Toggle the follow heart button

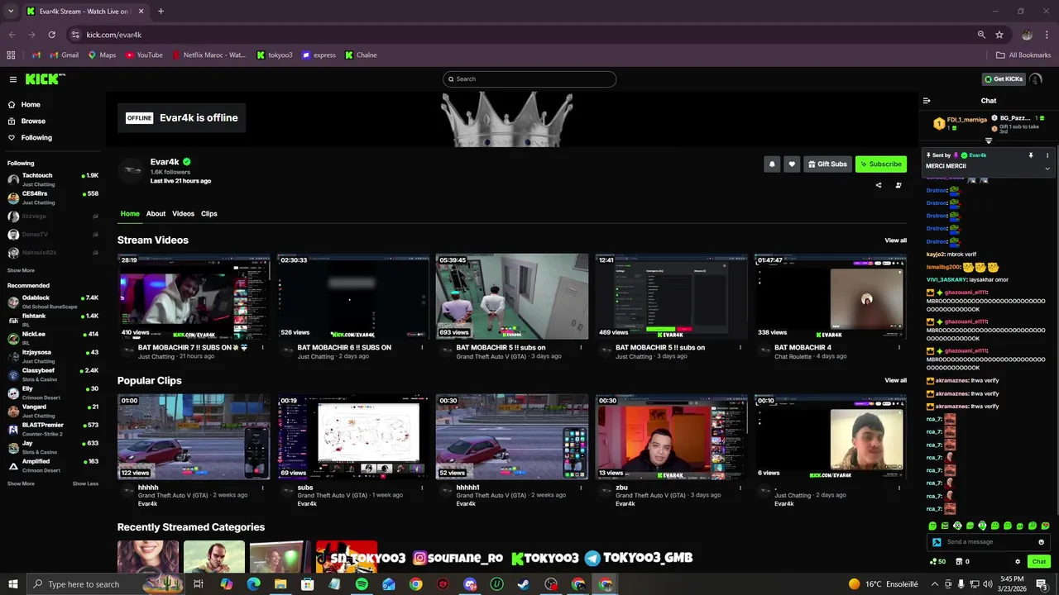792,164
